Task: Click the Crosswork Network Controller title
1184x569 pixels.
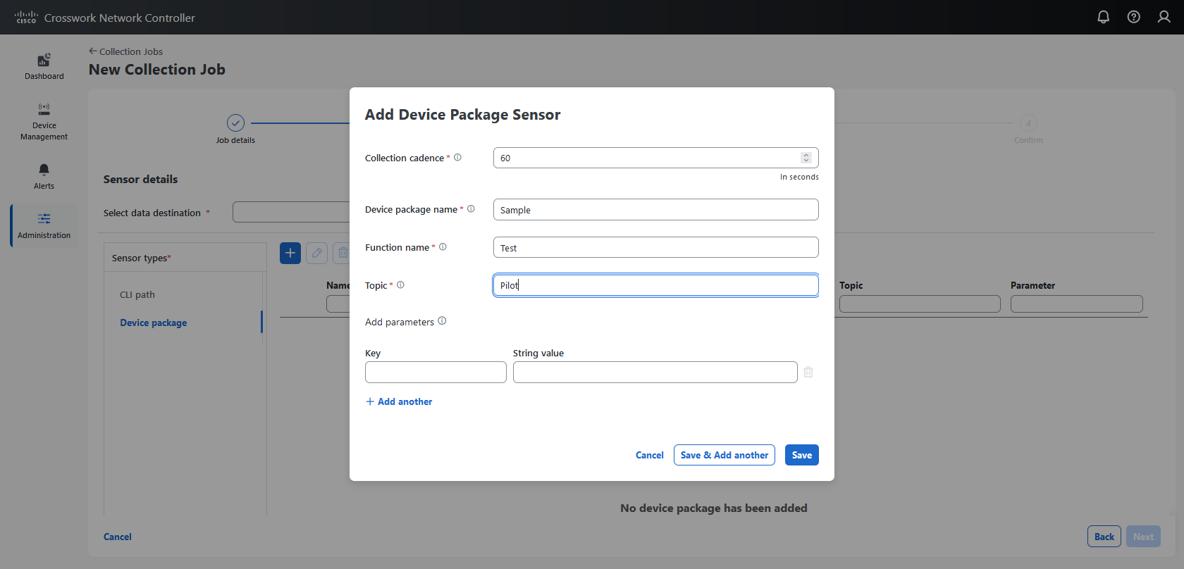Action: click(119, 18)
